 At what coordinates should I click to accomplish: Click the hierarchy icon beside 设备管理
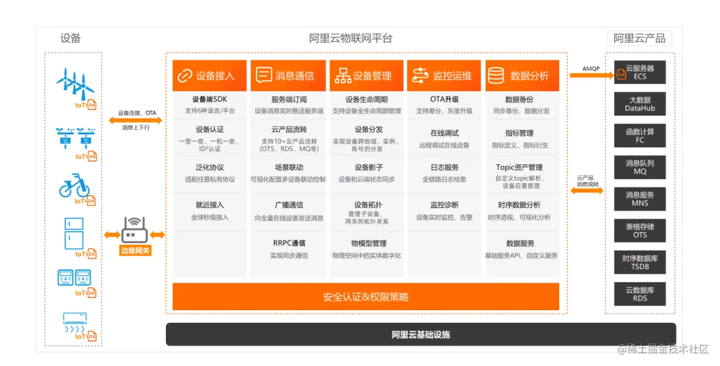(343, 76)
